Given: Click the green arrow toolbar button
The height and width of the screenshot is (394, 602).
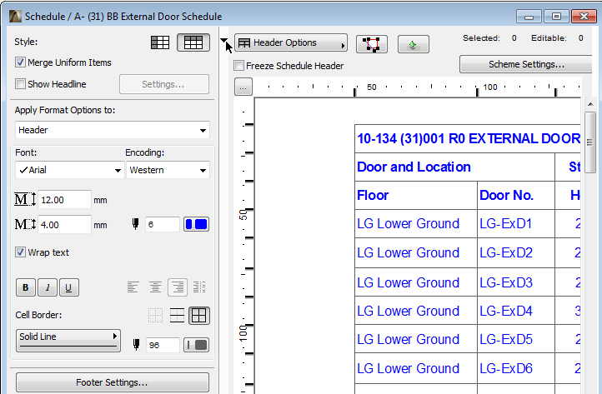Looking at the screenshot, I should coord(413,44).
